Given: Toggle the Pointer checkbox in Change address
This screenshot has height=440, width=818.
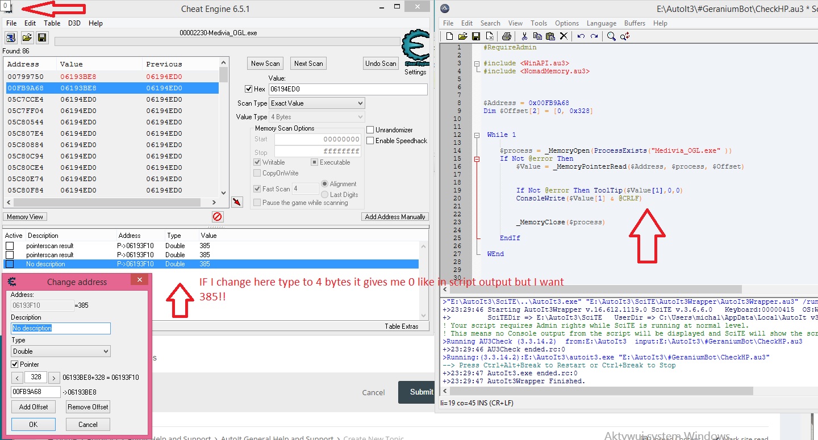Looking at the screenshot, I should click(x=15, y=364).
